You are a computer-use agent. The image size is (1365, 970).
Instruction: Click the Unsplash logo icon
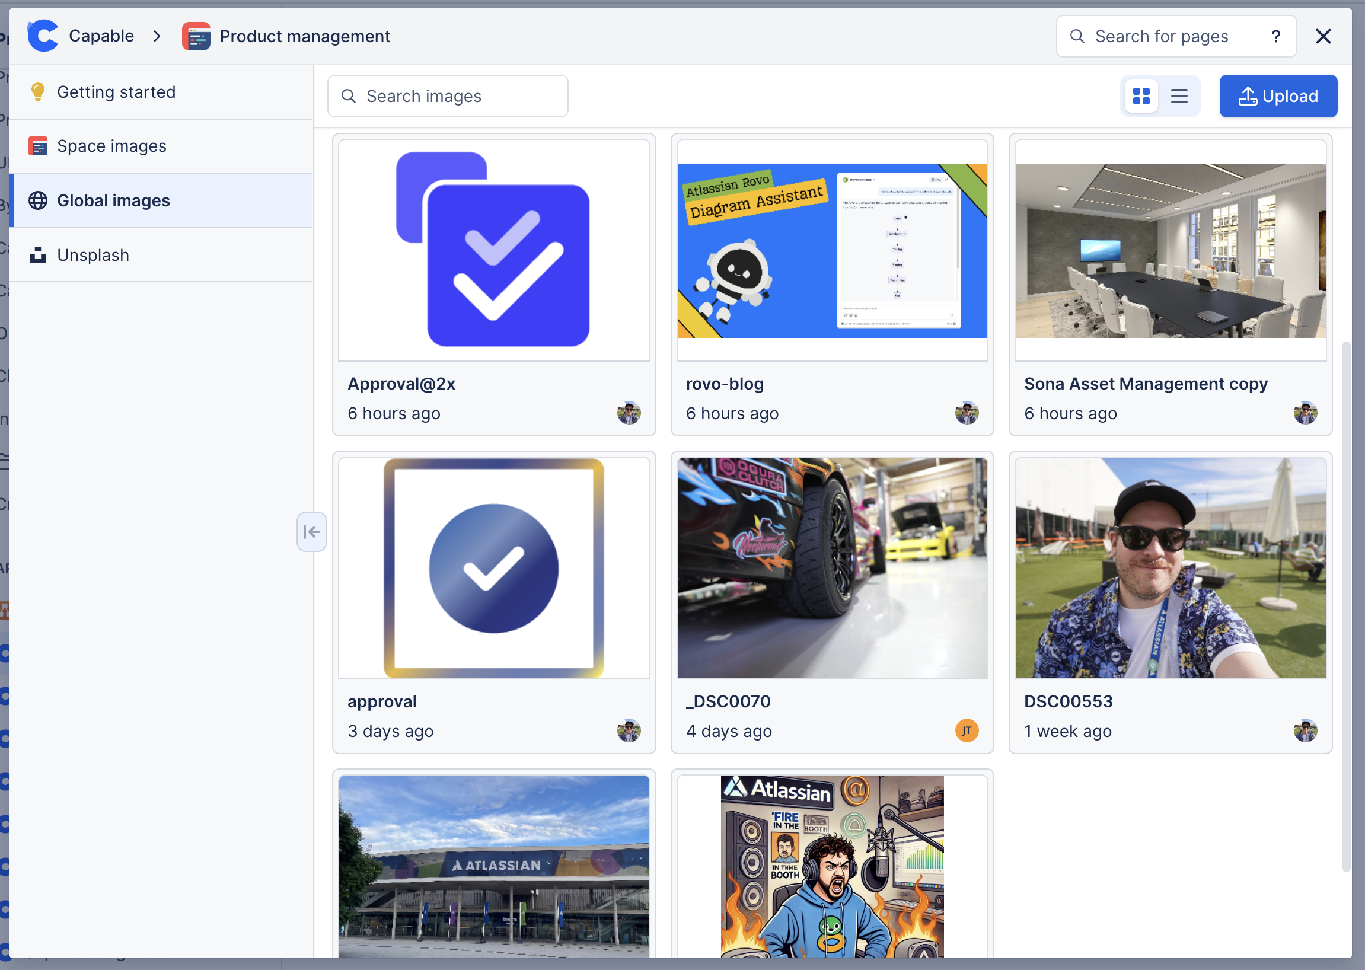[x=37, y=255]
